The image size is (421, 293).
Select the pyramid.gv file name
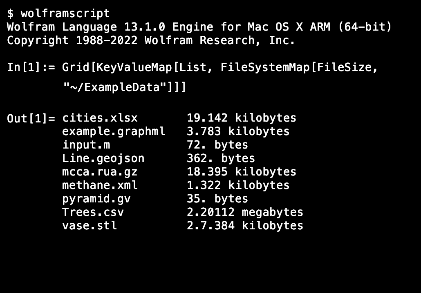pos(96,199)
